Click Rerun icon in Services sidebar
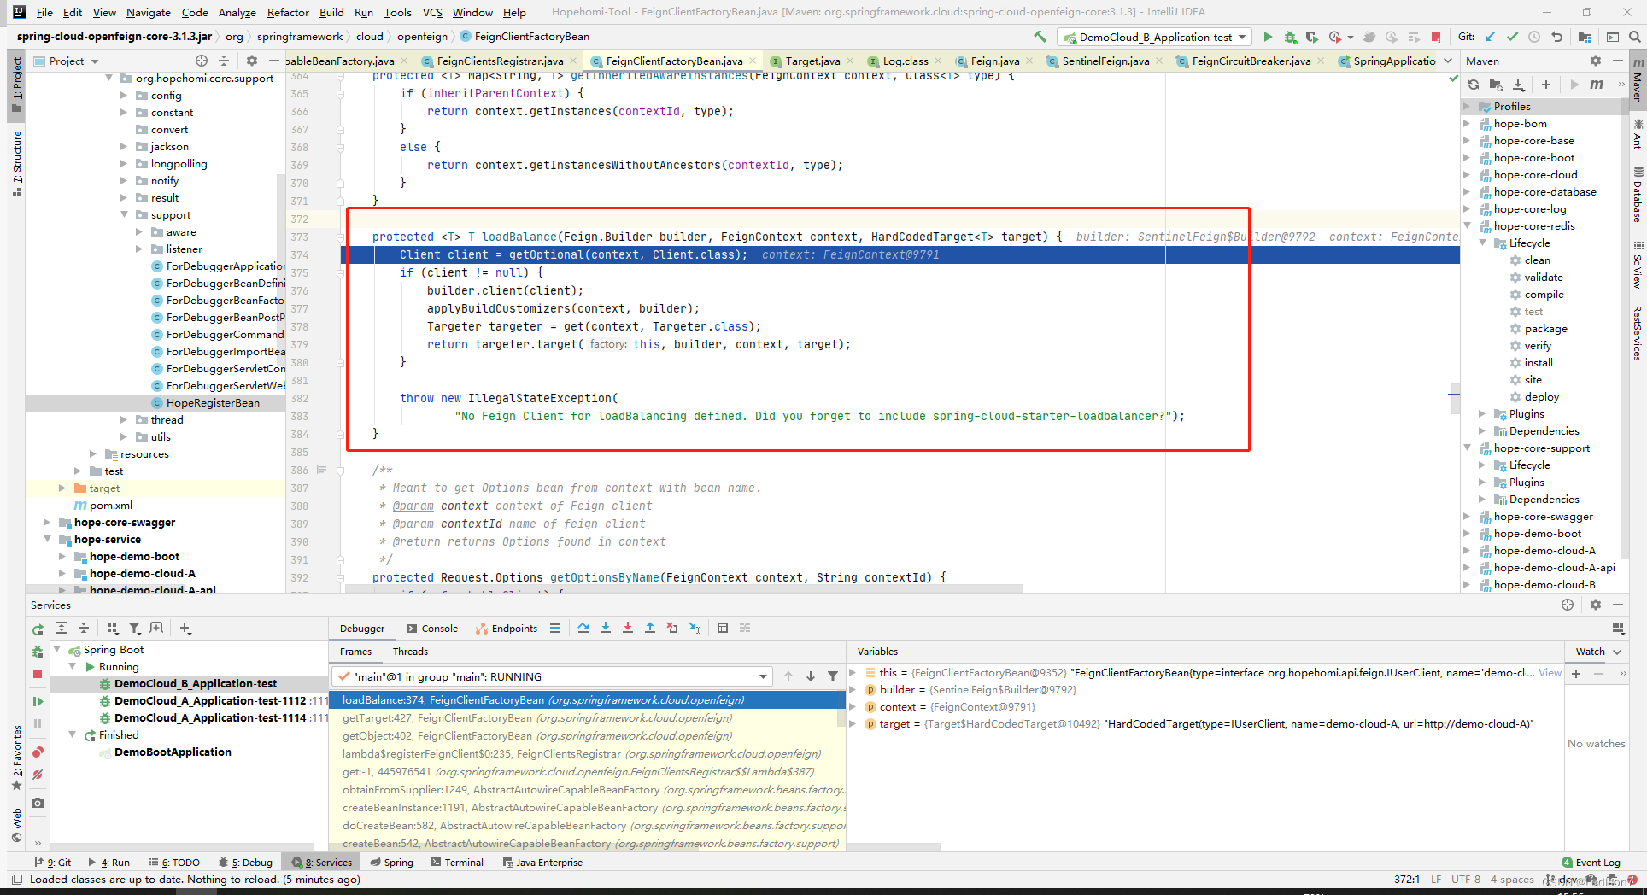This screenshot has width=1647, height=895. click(x=38, y=629)
